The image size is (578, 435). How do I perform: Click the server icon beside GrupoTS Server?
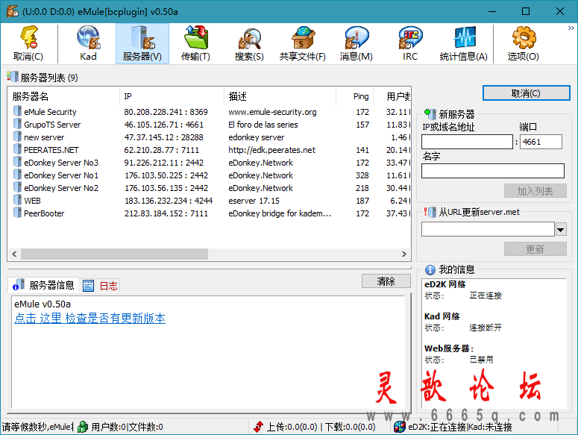tap(17, 124)
